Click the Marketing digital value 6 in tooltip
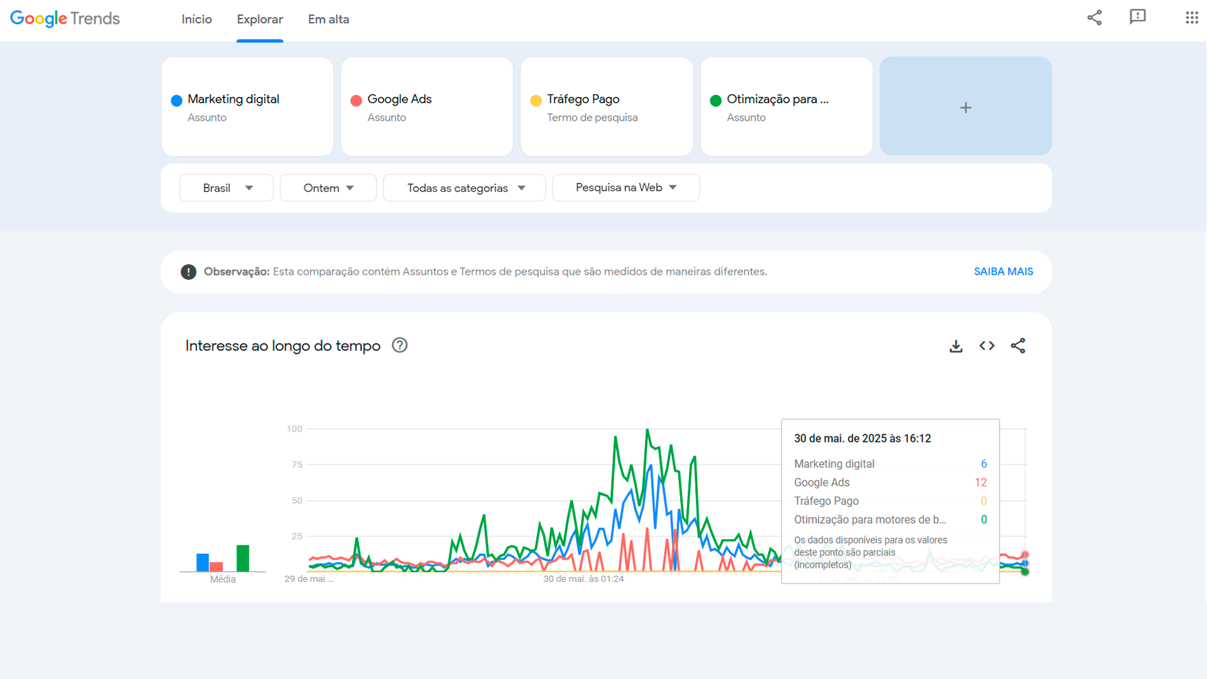Screen dimensions: 1207x679 (x=984, y=464)
